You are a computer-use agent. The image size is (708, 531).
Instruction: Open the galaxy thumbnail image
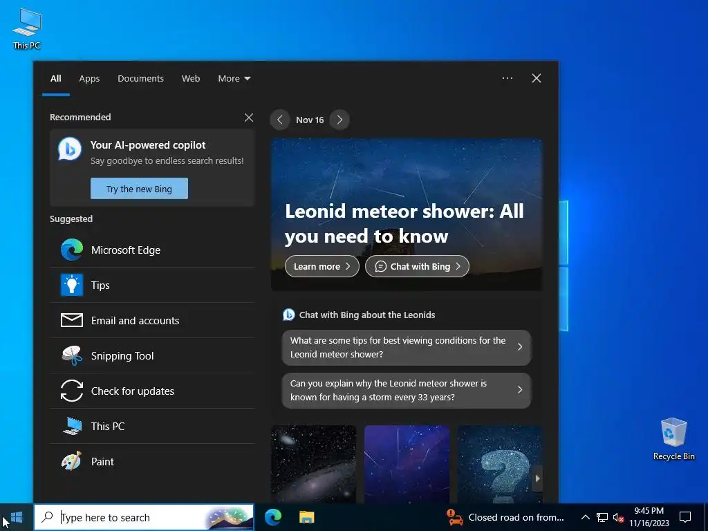tap(313, 464)
